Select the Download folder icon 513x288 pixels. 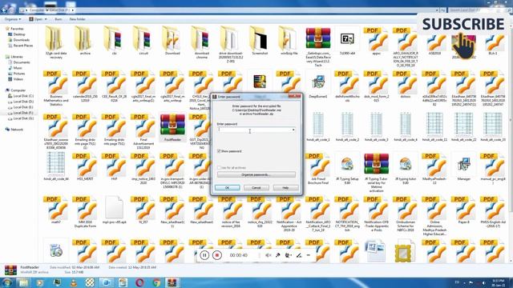pyautogui.click(x=172, y=39)
